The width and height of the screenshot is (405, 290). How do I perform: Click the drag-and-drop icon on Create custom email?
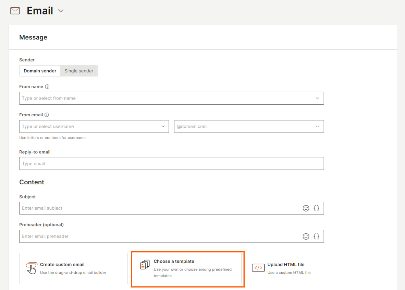pyautogui.click(x=32, y=267)
